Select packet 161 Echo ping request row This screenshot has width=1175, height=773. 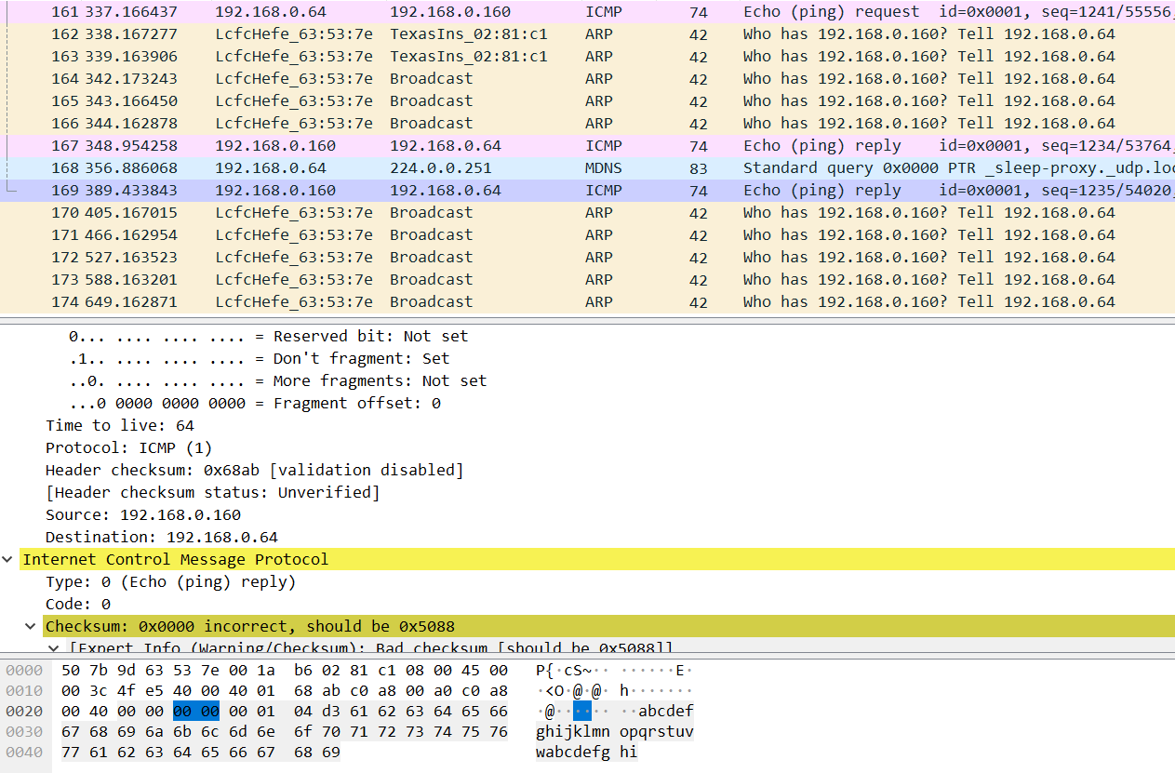pos(587,11)
